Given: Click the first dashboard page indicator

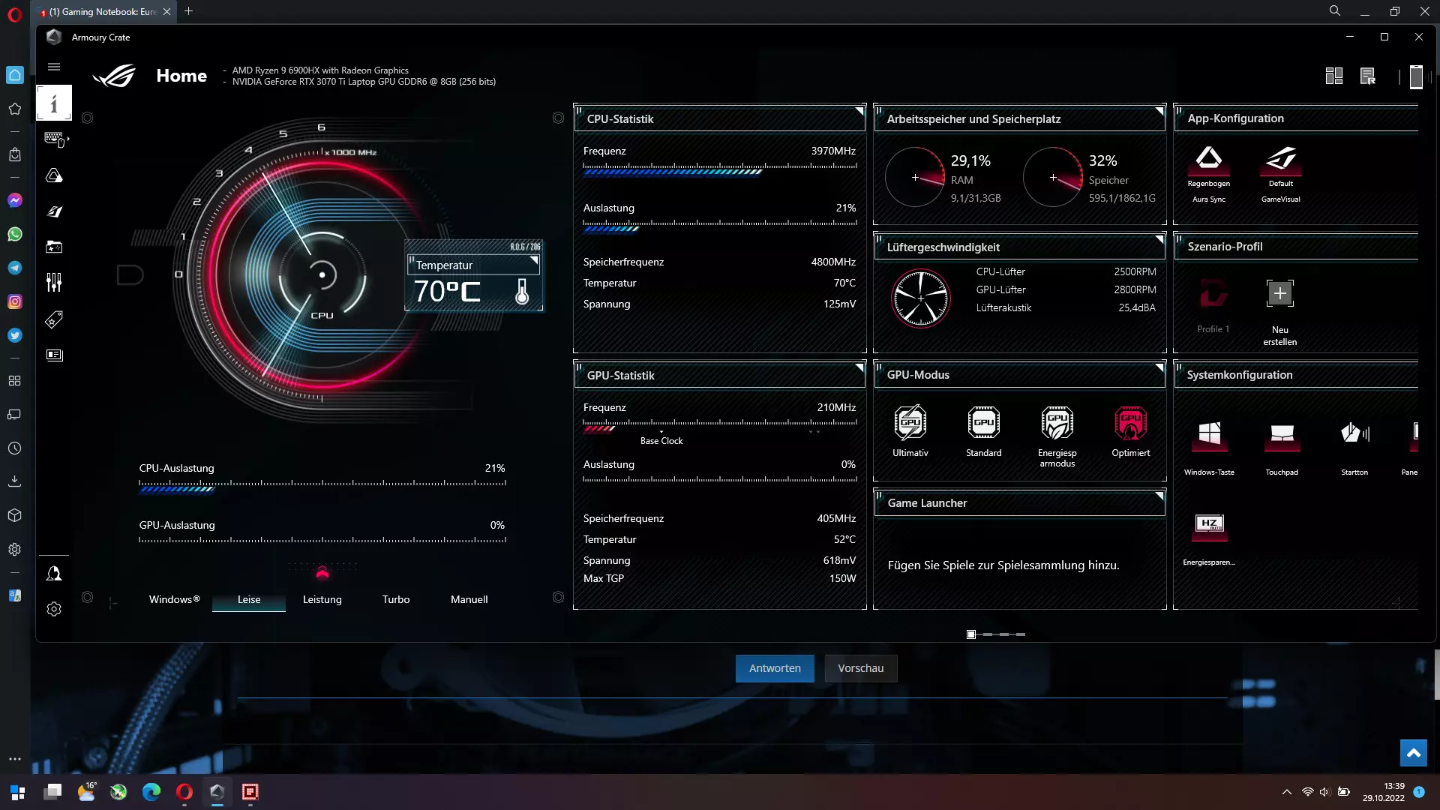Looking at the screenshot, I should 971,634.
